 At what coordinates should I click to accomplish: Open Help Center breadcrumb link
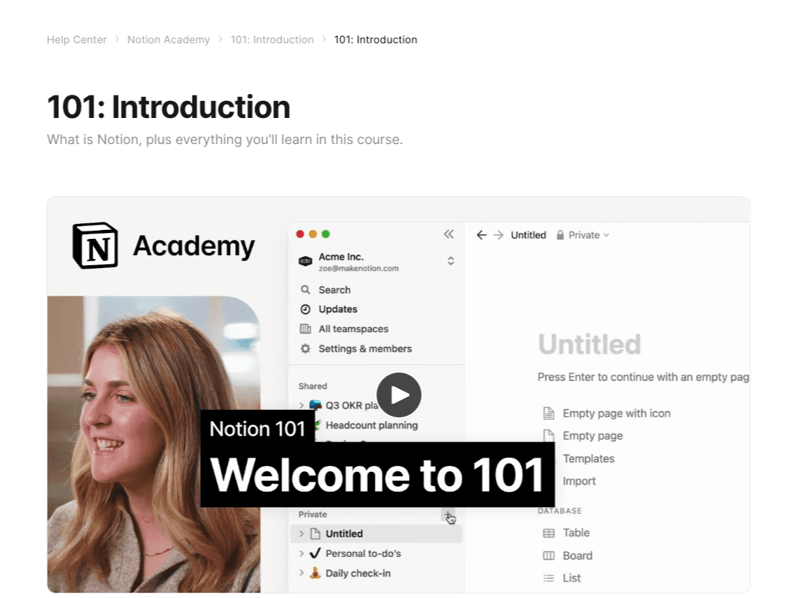pos(77,40)
